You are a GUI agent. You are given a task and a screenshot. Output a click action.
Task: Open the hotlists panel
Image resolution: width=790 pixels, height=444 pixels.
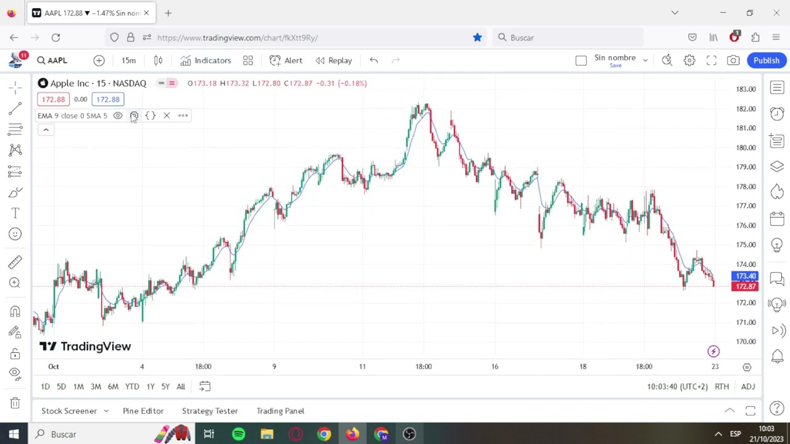click(x=777, y=192)
